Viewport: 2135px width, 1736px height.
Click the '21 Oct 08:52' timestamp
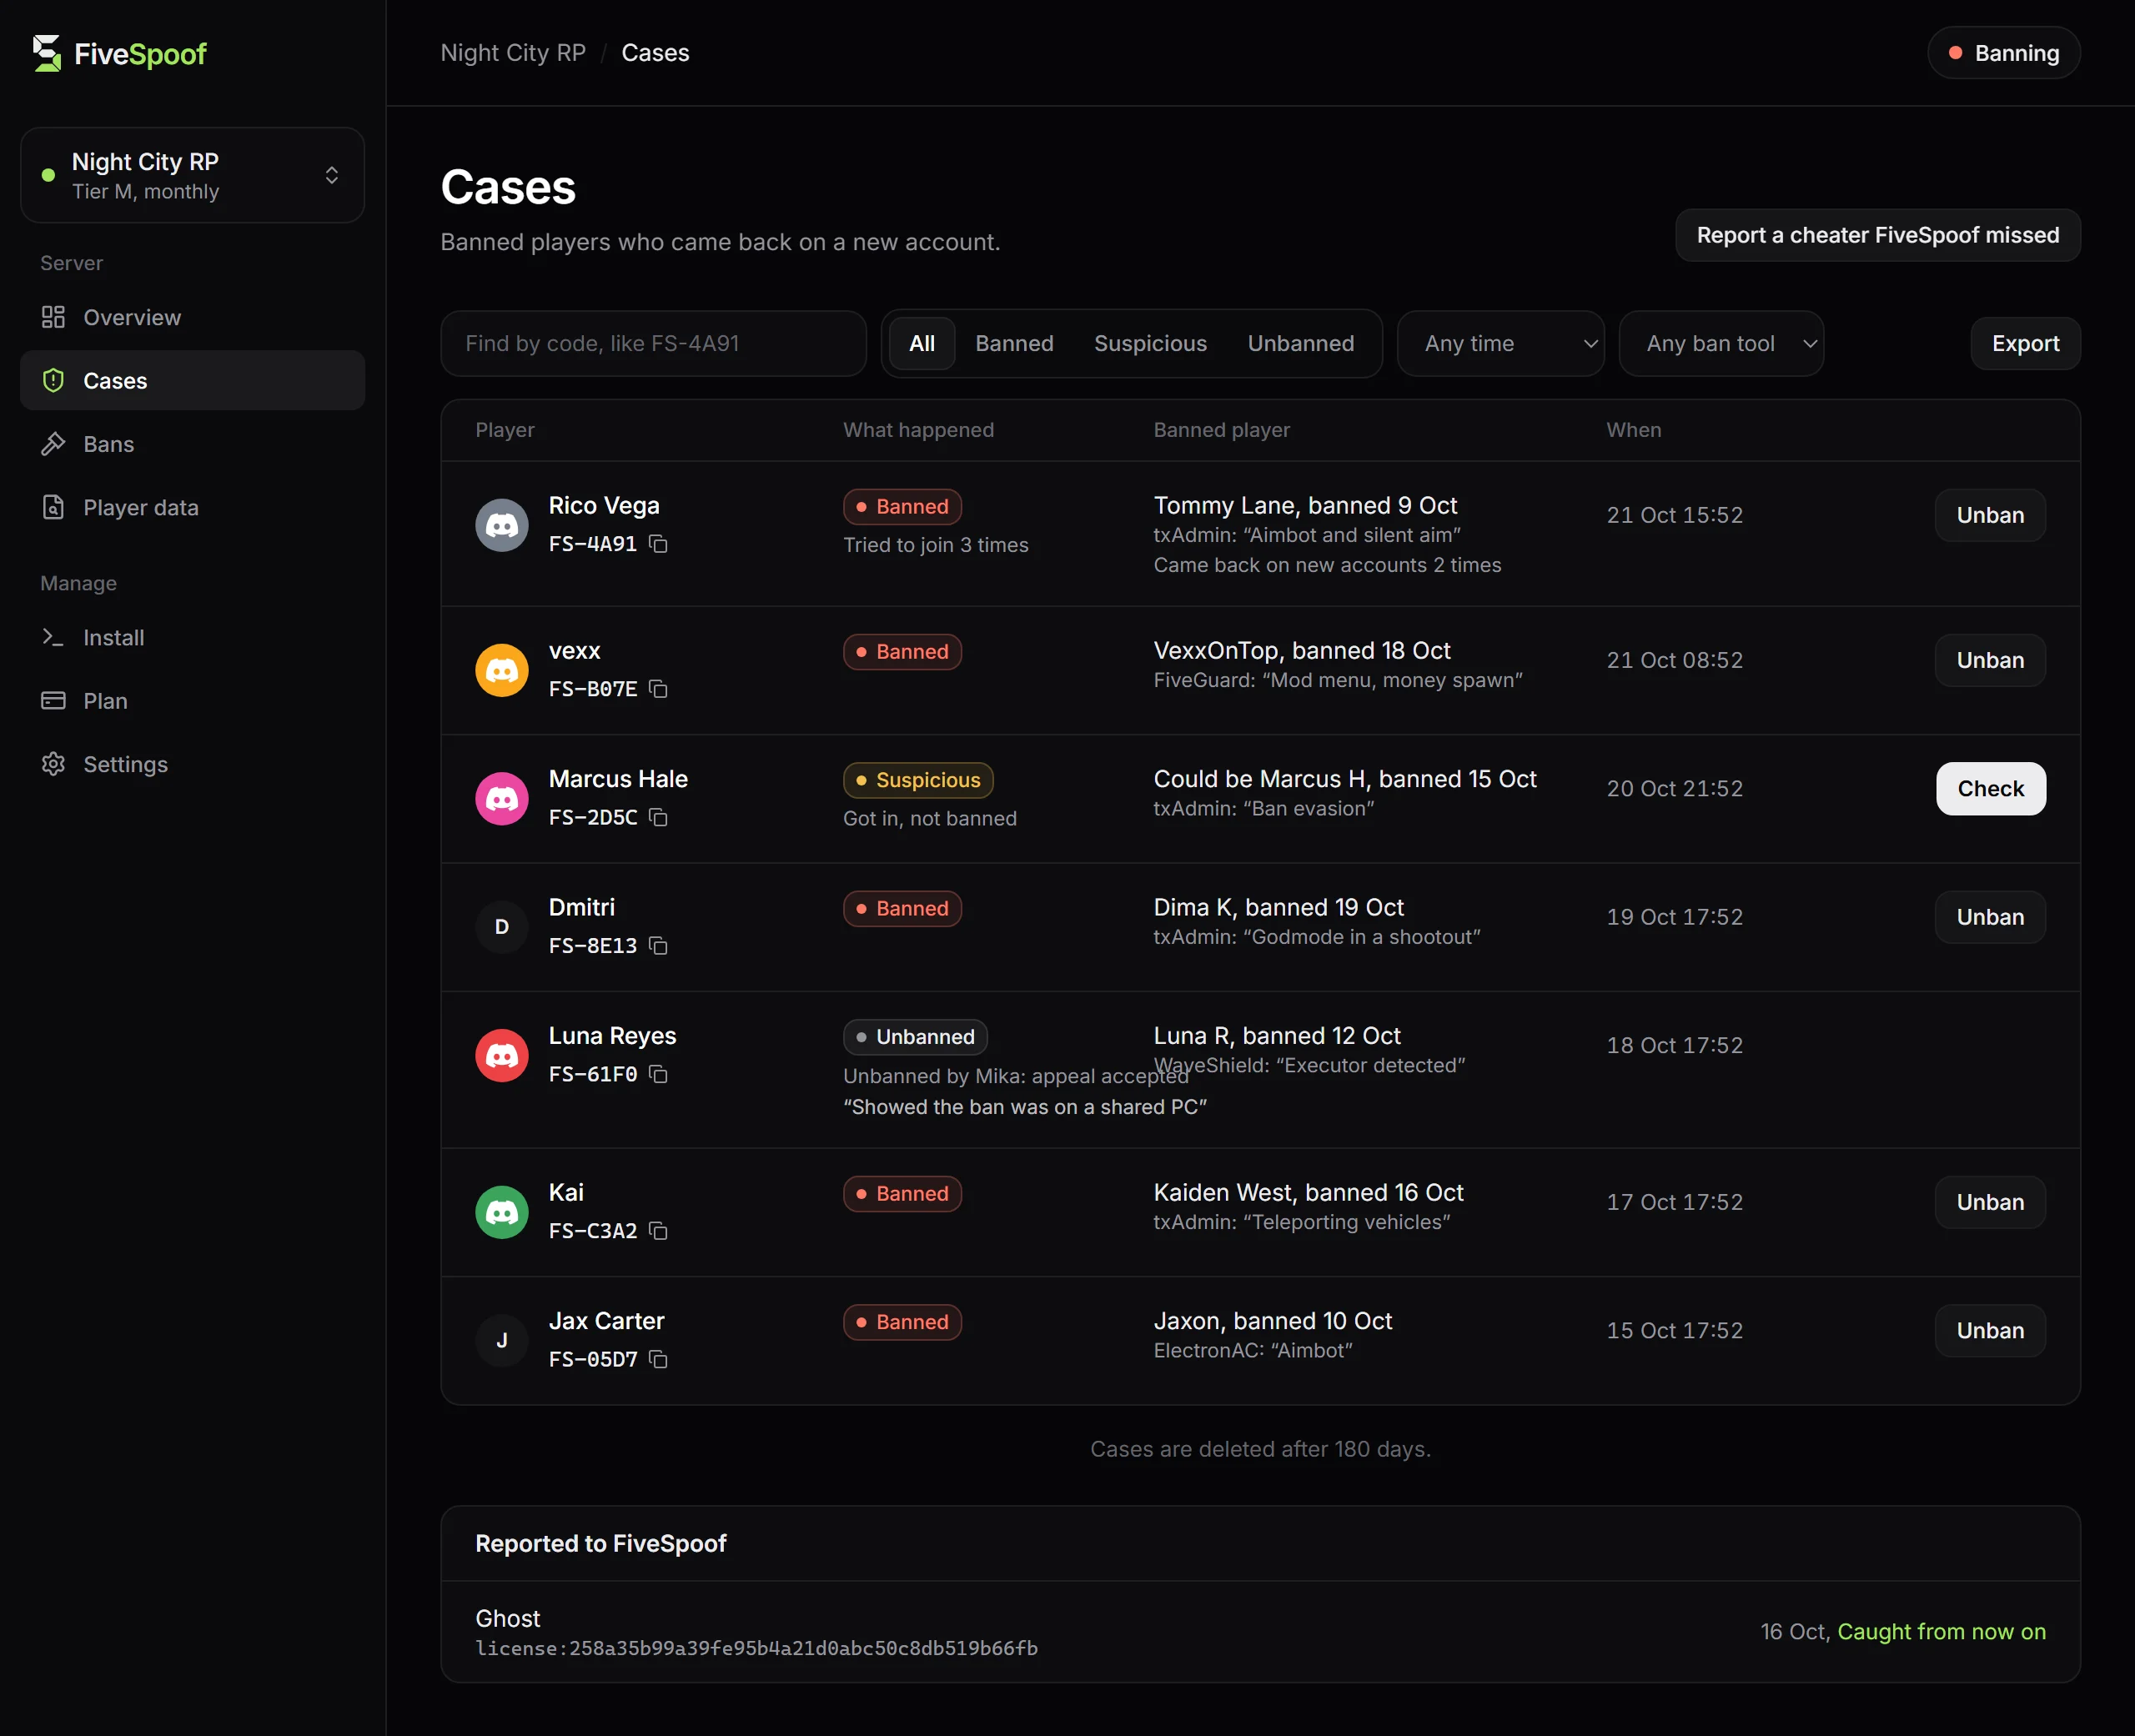point(1674,660)
